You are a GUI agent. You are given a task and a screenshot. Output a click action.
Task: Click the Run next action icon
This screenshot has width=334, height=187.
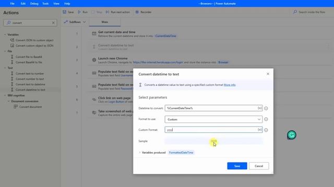coord(108,12)
